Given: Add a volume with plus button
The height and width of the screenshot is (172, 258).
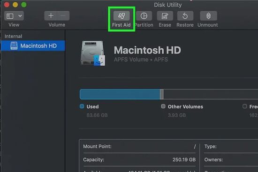Looking at the screenshot, I should [x=51, y=16].
